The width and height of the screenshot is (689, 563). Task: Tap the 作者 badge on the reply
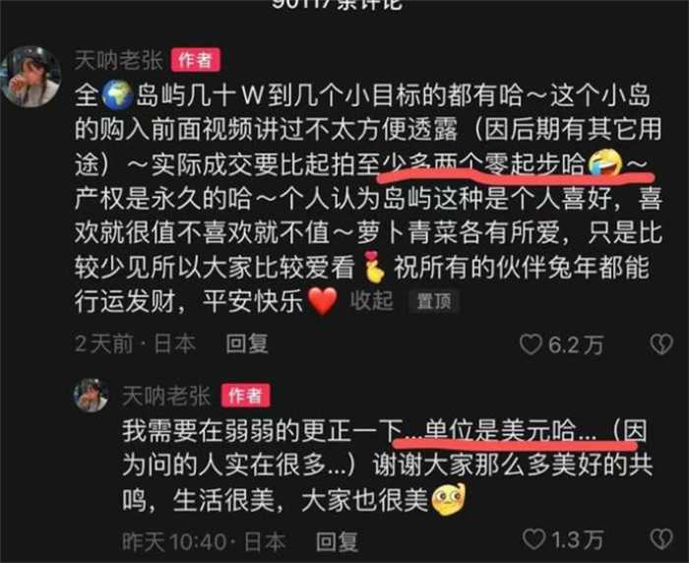(246, 396)
